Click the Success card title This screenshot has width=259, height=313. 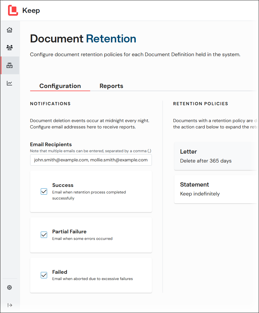[x=63, y=185]
